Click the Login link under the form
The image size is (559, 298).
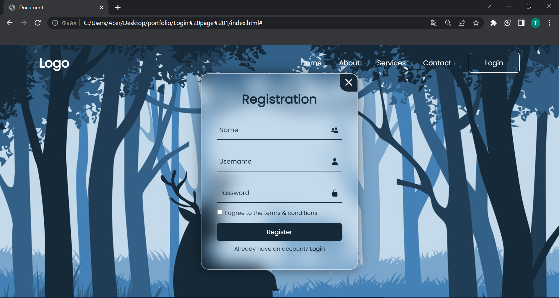pyautogui.click(x=317, y=249)
